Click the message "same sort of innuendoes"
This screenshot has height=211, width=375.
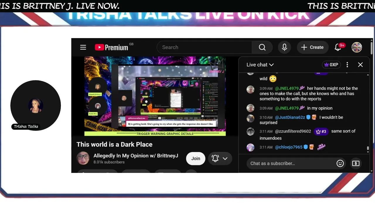[307, 135]
